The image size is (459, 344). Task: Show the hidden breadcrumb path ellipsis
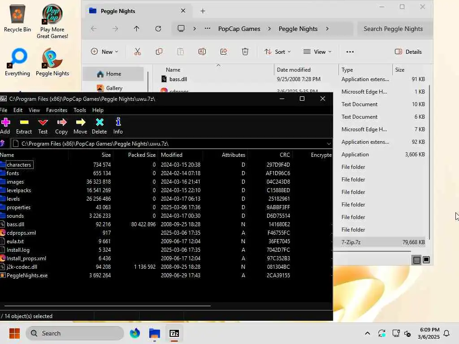pyautogui.click(x=207, y=29)
